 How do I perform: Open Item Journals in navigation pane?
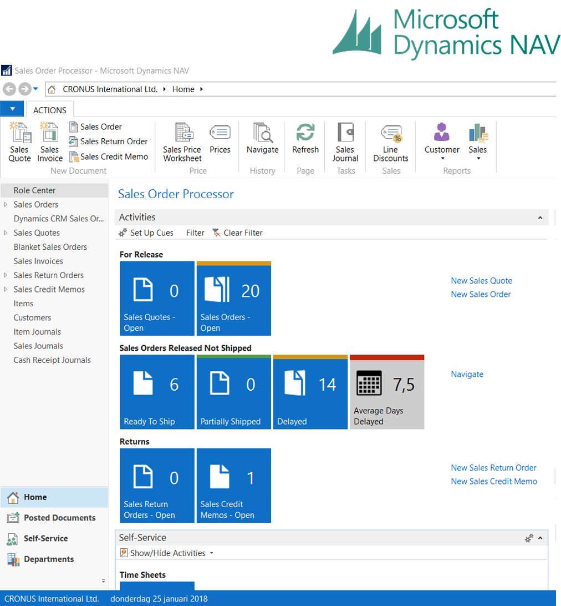coord(37,332)
